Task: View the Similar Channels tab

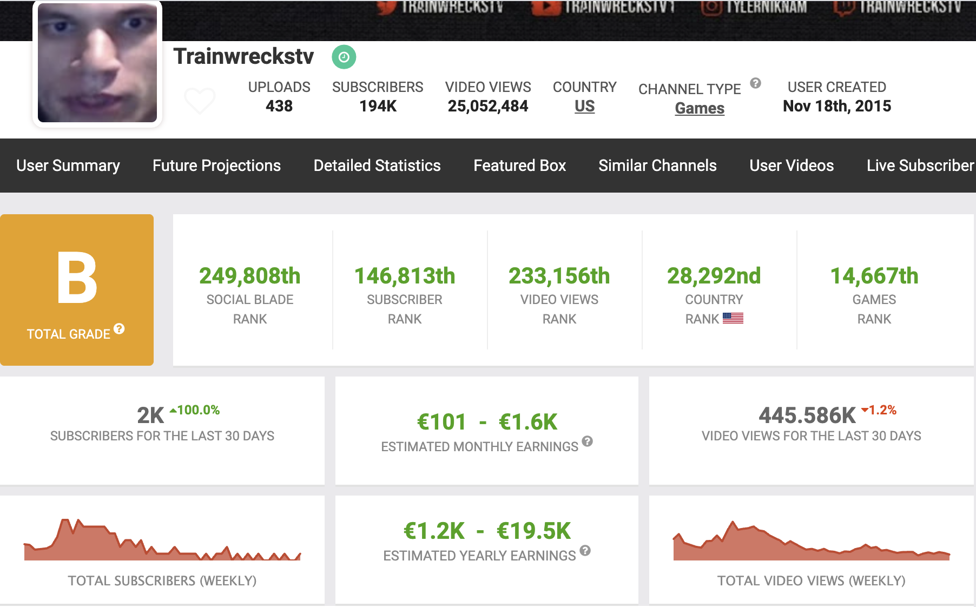Action: 658,166
